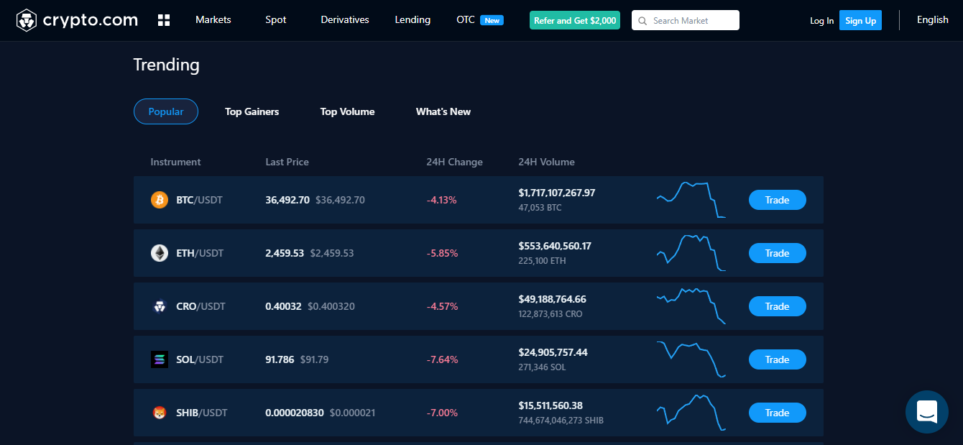This screenshot has width=963, height=445.
Task: Click the Bitcoin coin icon
Action: click(160, 200)
